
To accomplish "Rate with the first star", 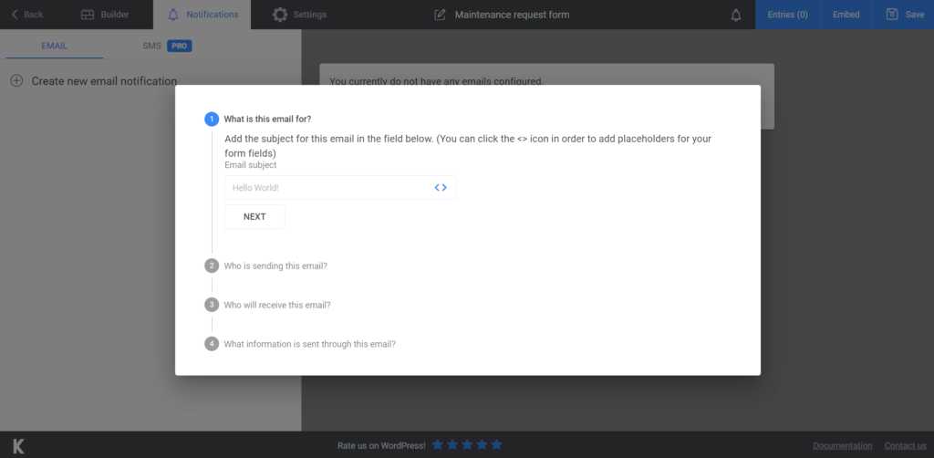I will (438, 445).
